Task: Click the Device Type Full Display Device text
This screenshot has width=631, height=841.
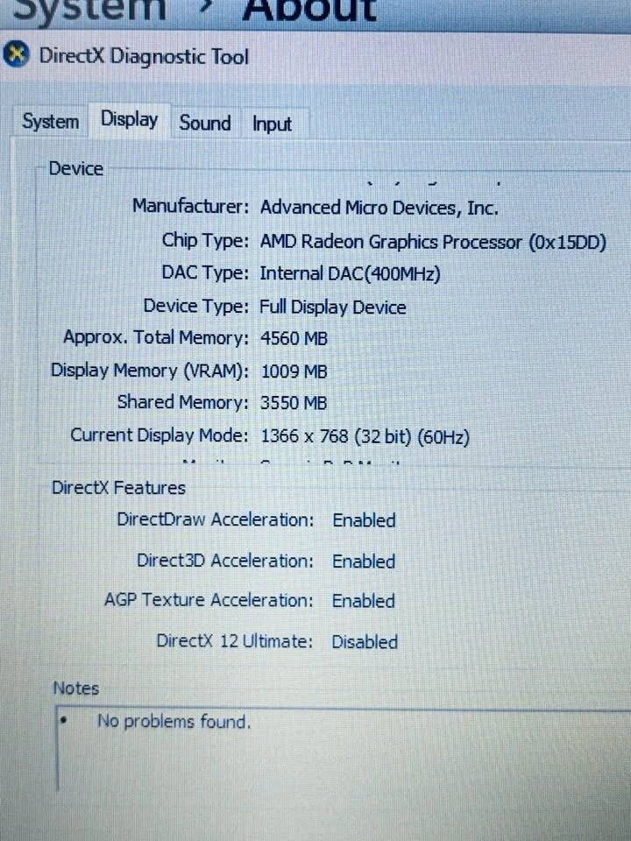Action: pyautogui.click(x=333, y=307)
